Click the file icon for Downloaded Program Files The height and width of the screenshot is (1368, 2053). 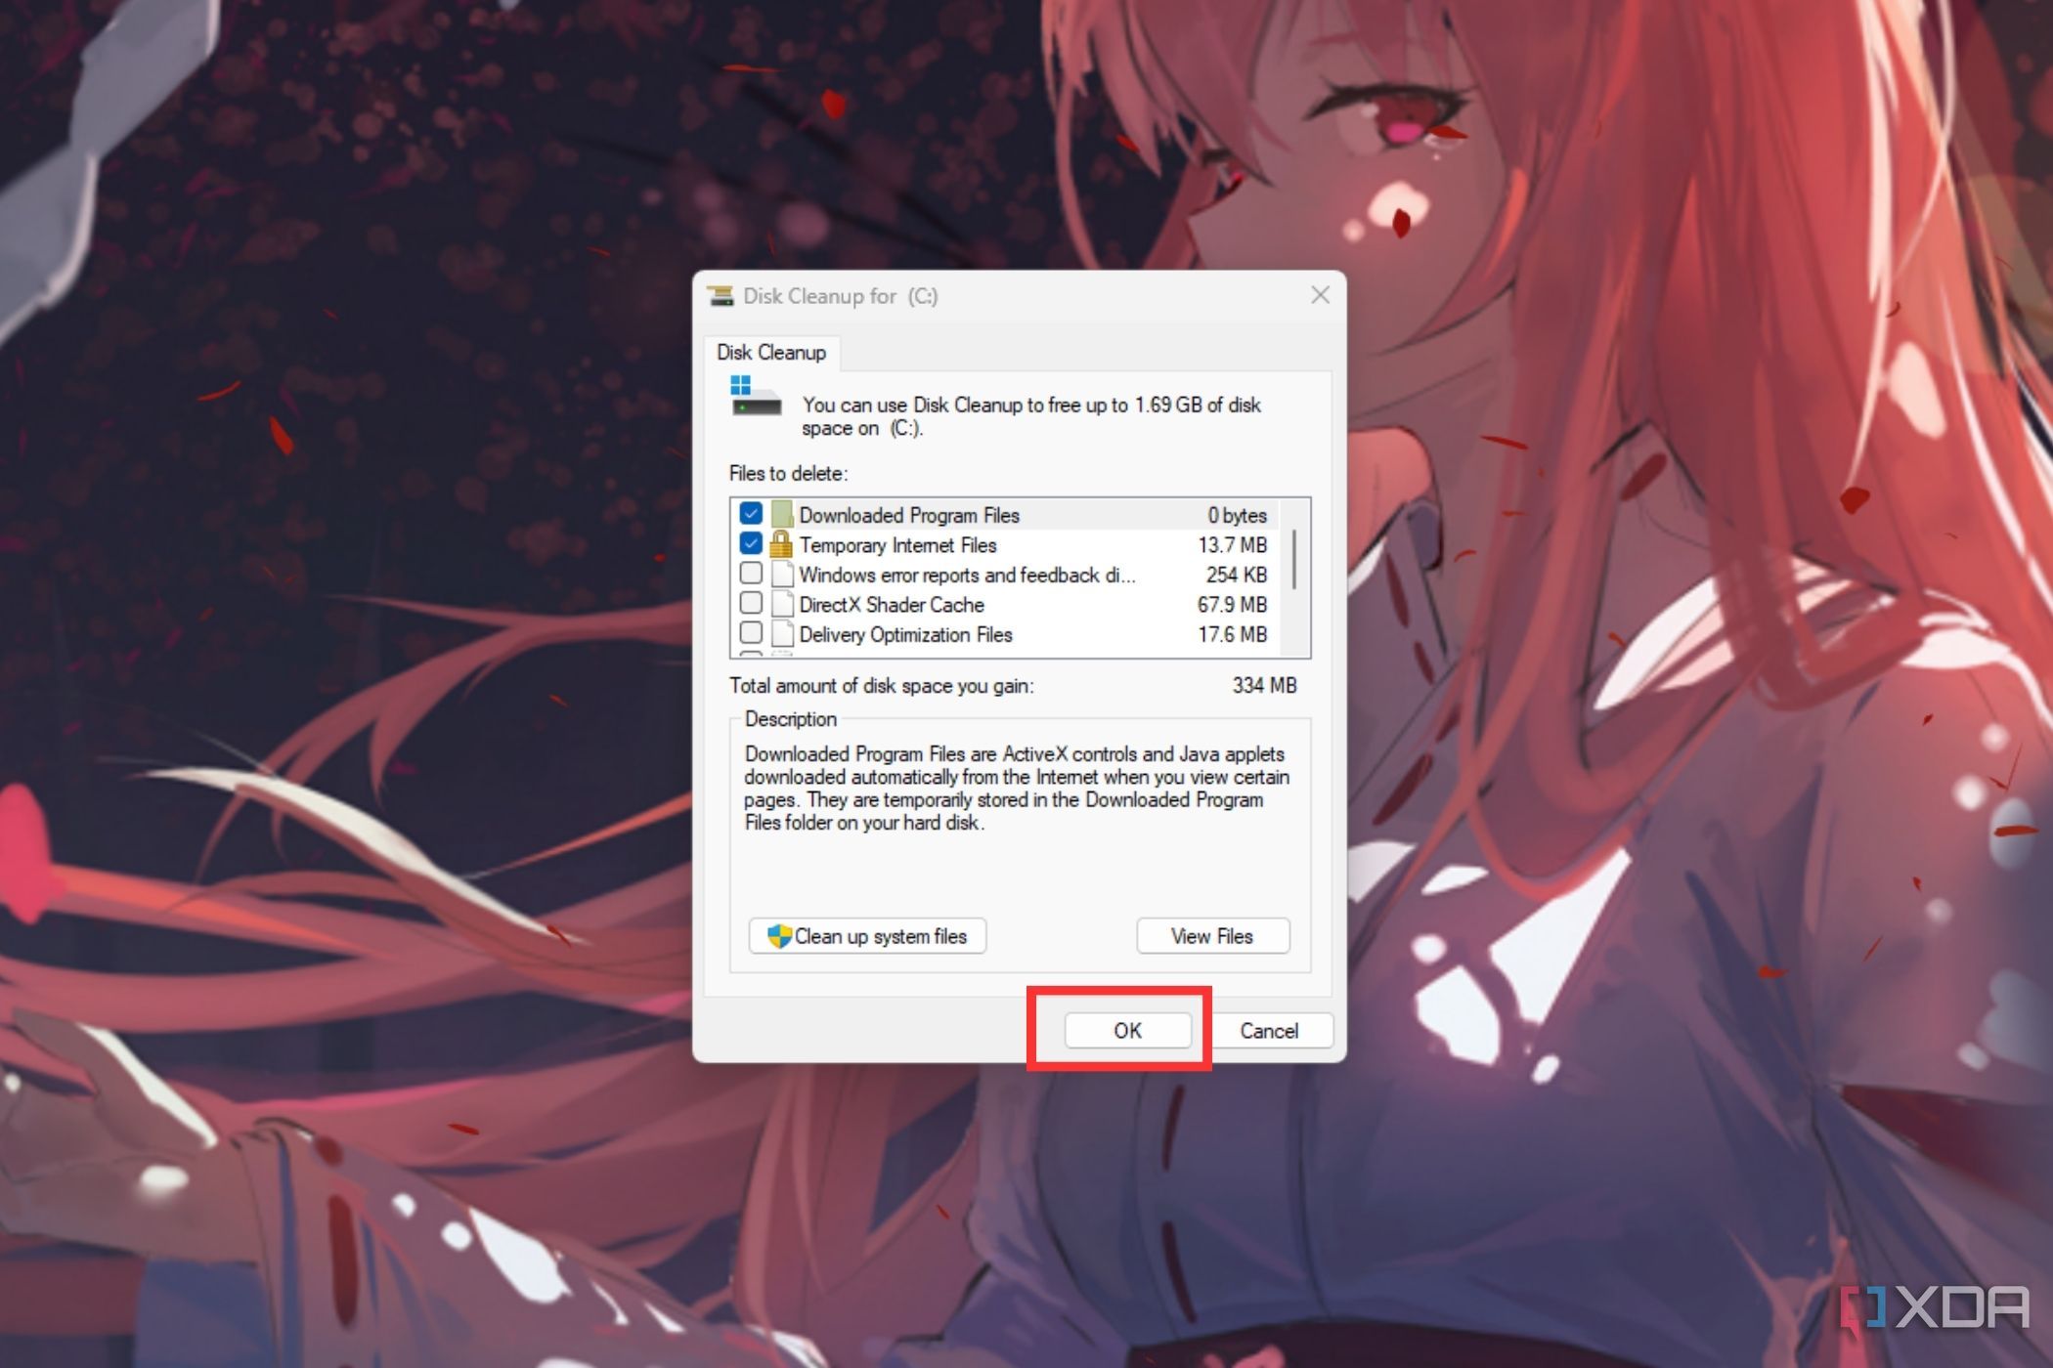[779, 515]
